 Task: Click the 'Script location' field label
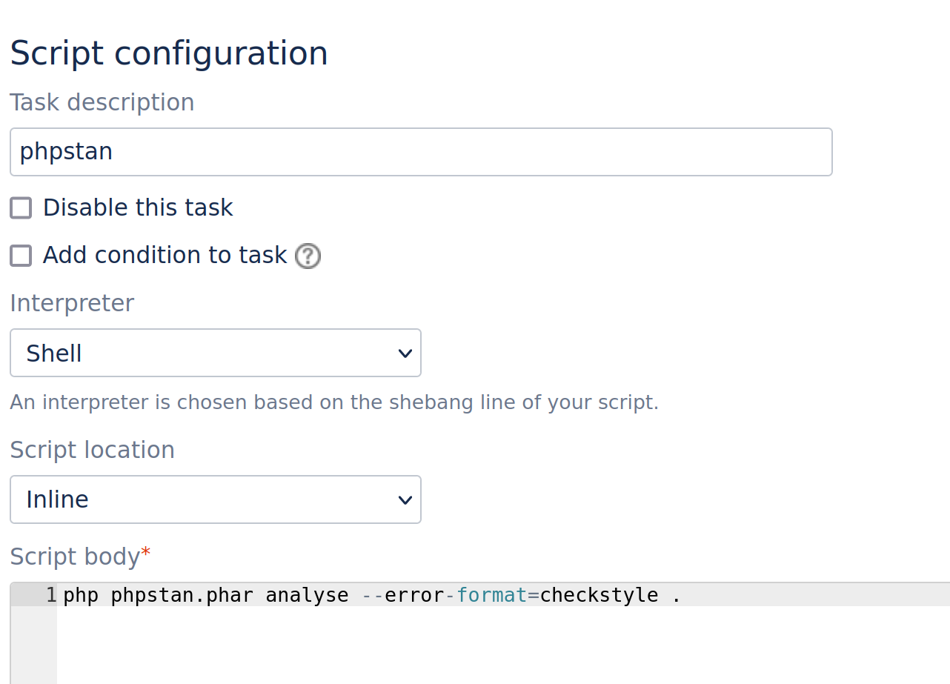(x=92, y=451)
